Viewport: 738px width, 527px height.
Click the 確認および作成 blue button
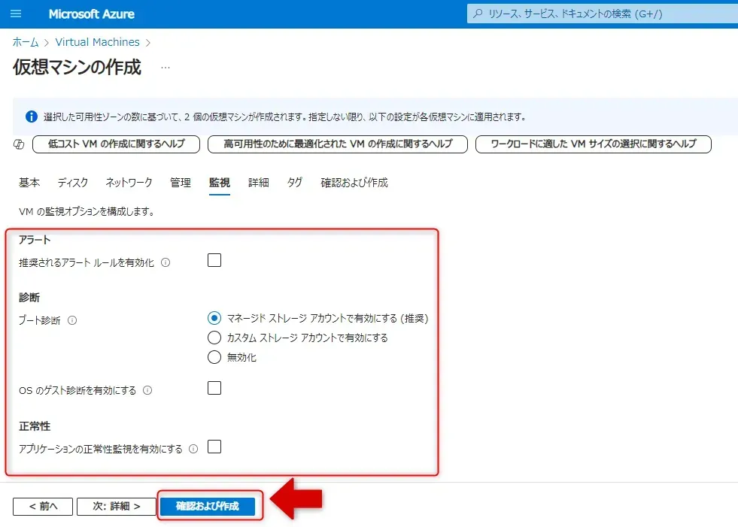(x=208, y=507)
